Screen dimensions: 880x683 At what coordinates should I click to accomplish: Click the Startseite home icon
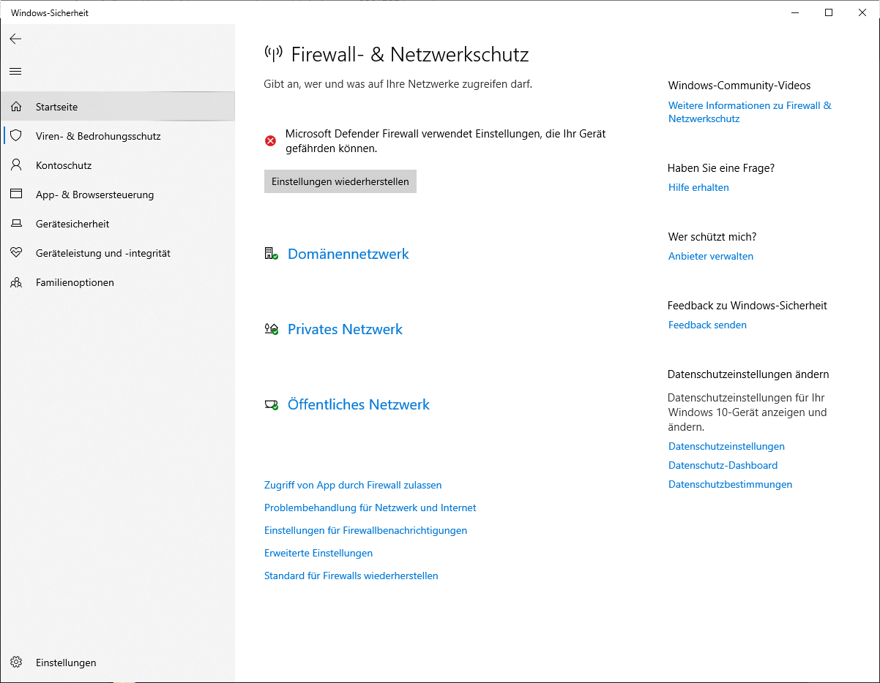point(16,107)
